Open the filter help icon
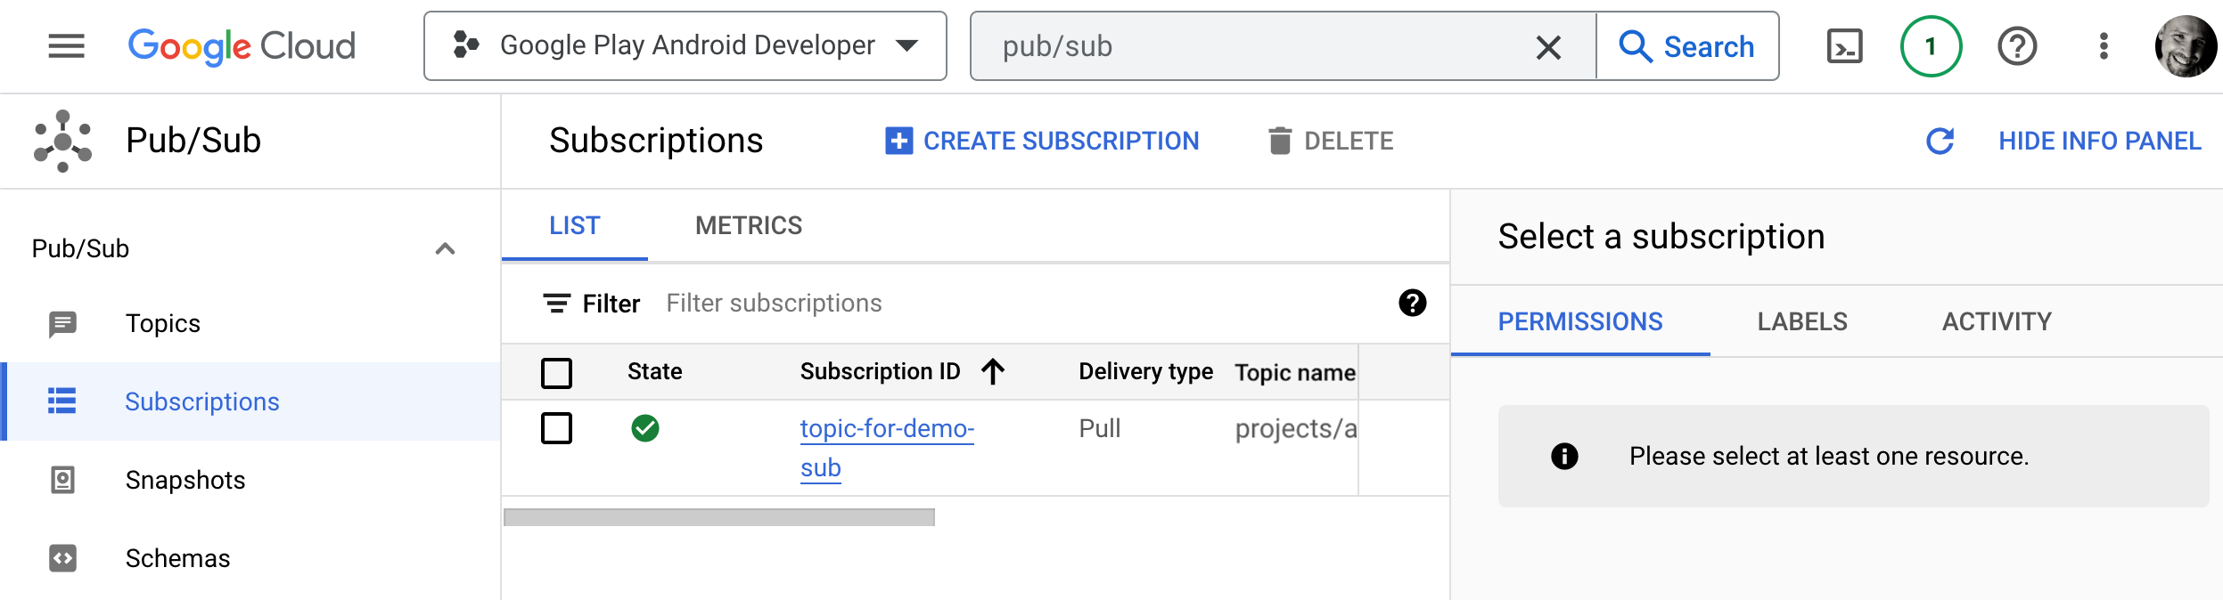Image resolution: width=2223 pixels, height=600 pixels. point(1412,304)
